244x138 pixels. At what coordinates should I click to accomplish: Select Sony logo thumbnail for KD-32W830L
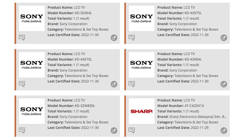click(x=32, y=111)
